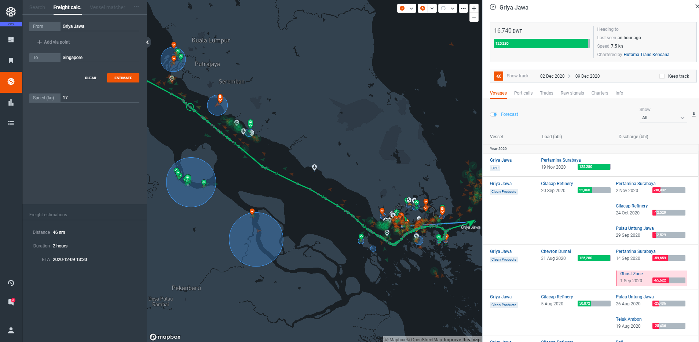Screen dimensions: 699x342
Task: Open the Charters tab
Action: tap(600, 93)
